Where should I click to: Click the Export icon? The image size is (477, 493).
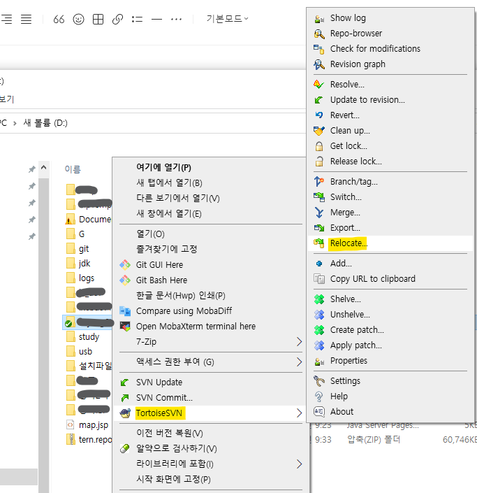click(x=319, y=228)
